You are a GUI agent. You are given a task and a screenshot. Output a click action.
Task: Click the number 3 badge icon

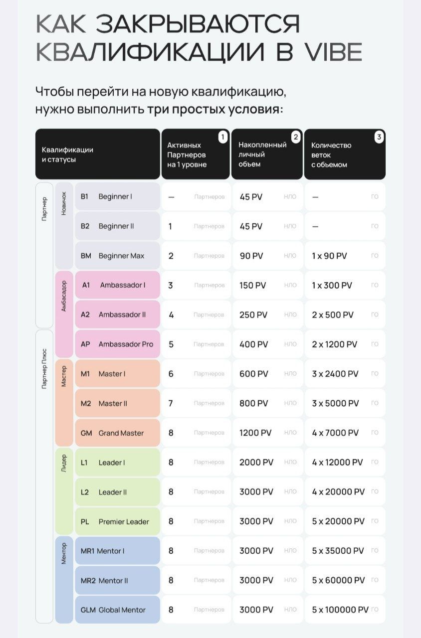click(x=379, y=137)
